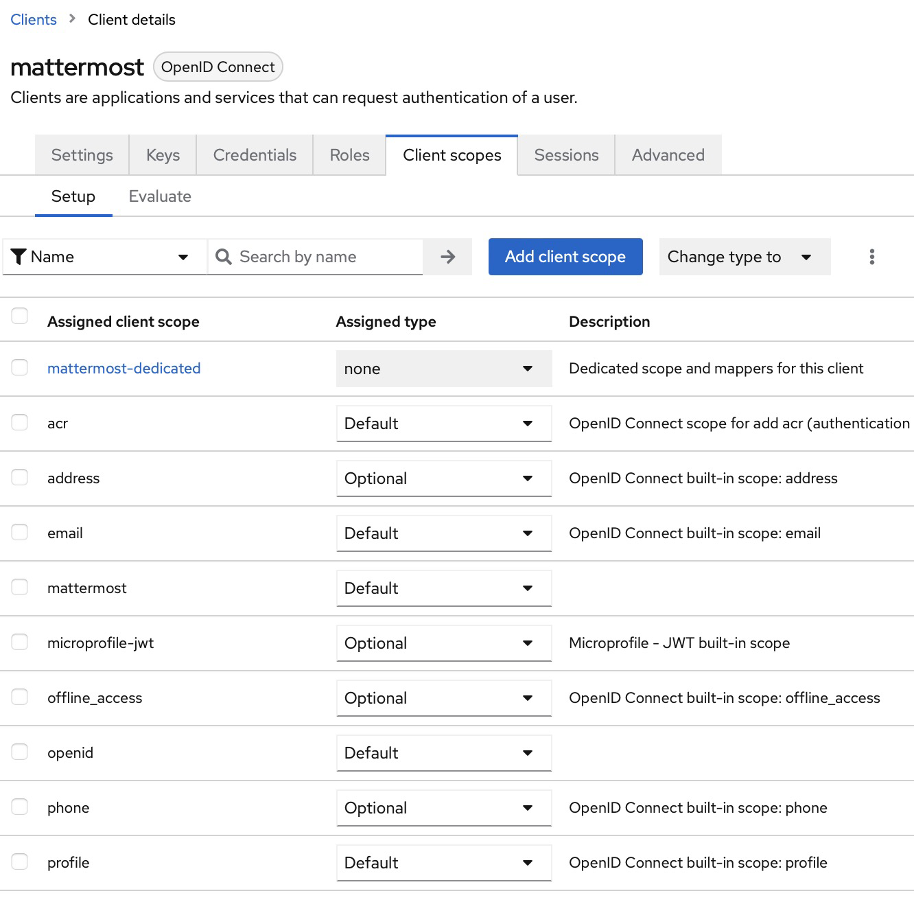Select the Client scopes tab
914x924 pixels.
(x=452, y=155)
